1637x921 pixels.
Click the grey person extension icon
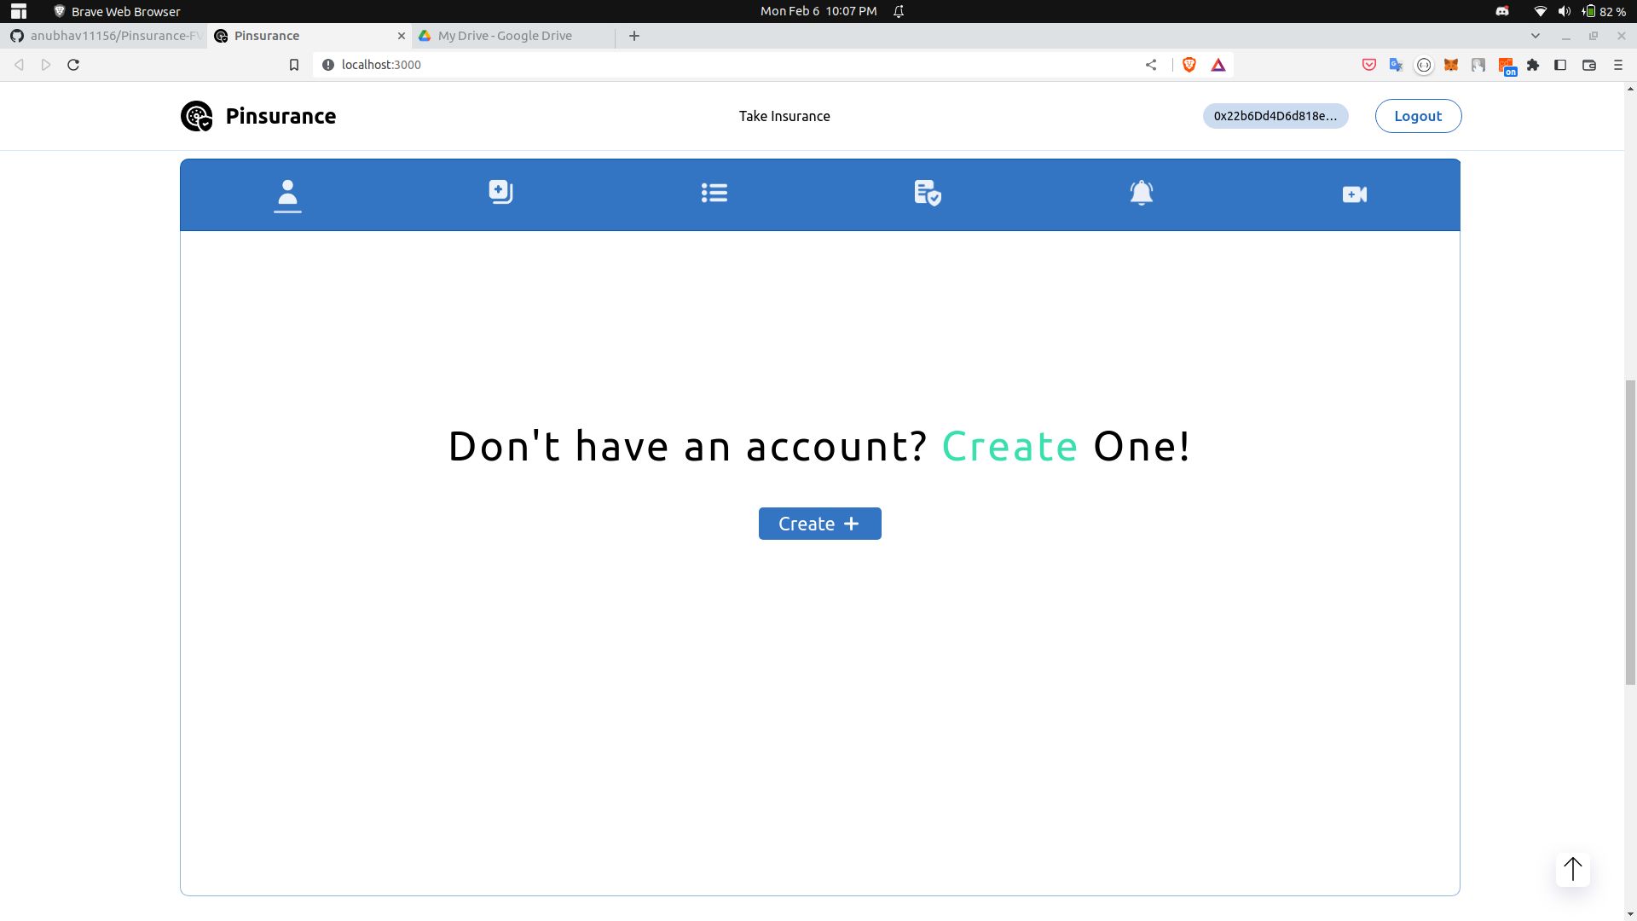coord(1478,65)
